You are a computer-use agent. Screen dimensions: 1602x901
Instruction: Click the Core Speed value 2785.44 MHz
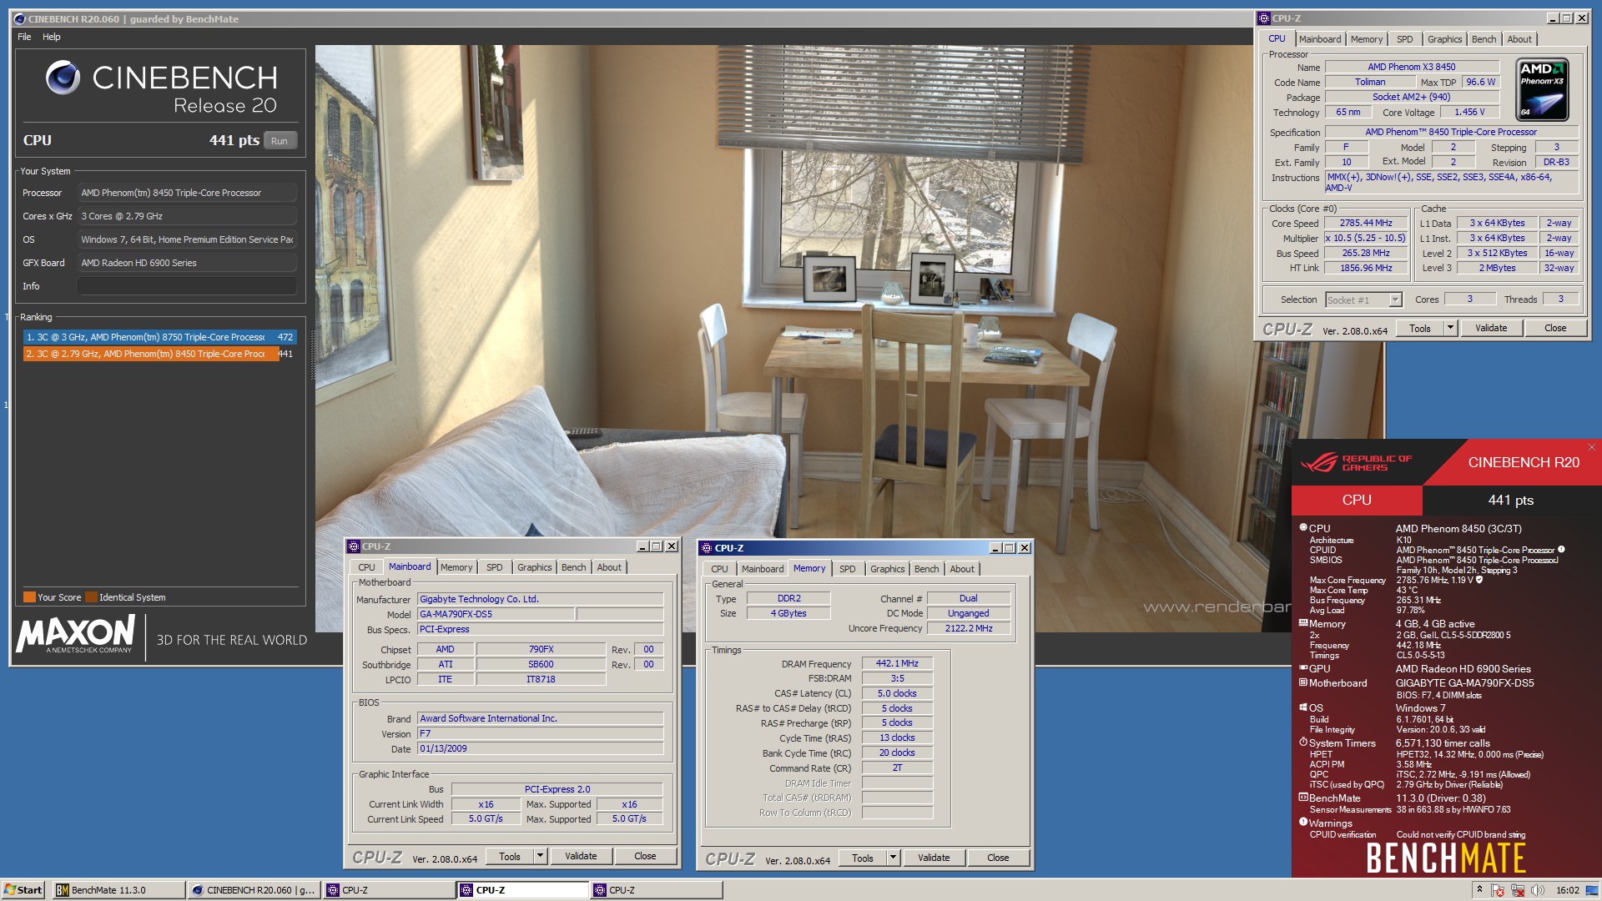pos(1366,224)
